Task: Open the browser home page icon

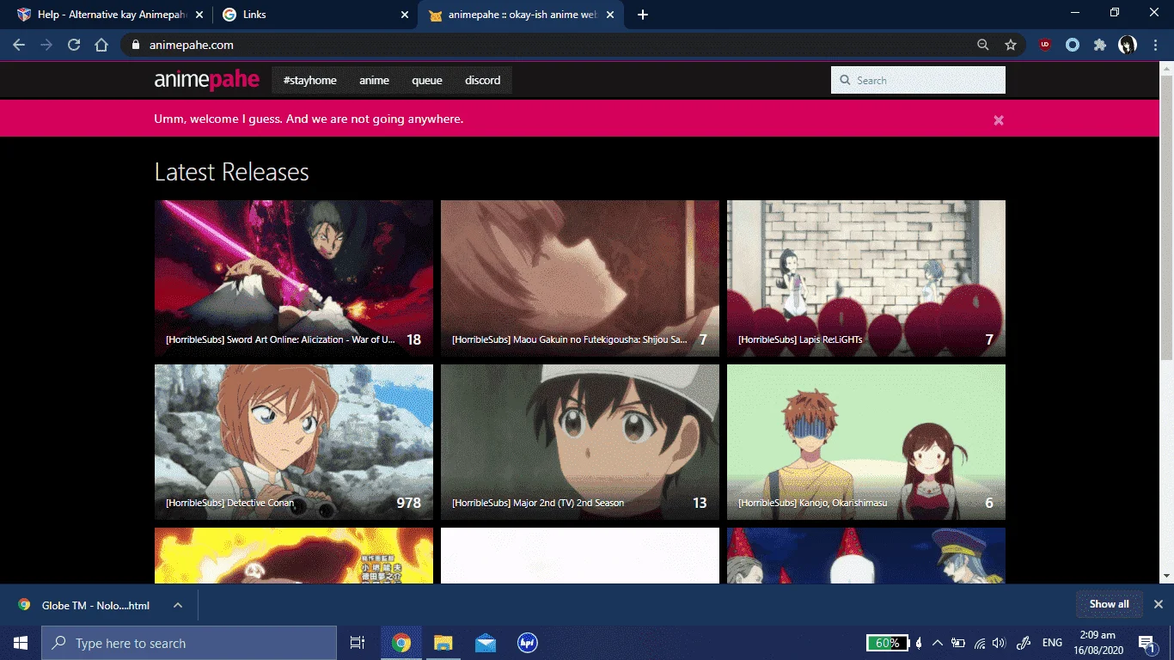Action: click(101, 45)
